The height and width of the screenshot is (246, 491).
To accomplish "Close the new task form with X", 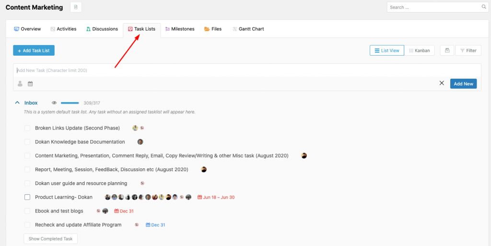I will pos(442,83).
